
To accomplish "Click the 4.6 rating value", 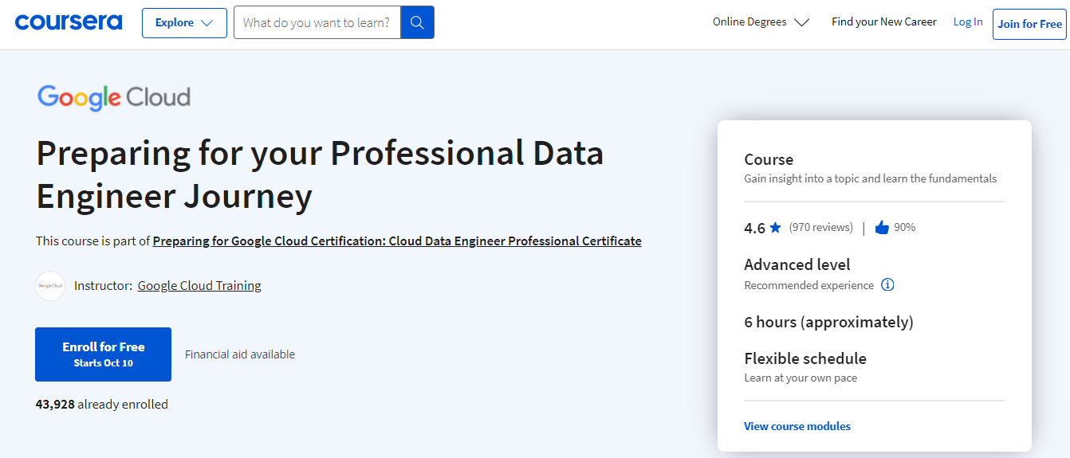I will (x=754, y=228).
